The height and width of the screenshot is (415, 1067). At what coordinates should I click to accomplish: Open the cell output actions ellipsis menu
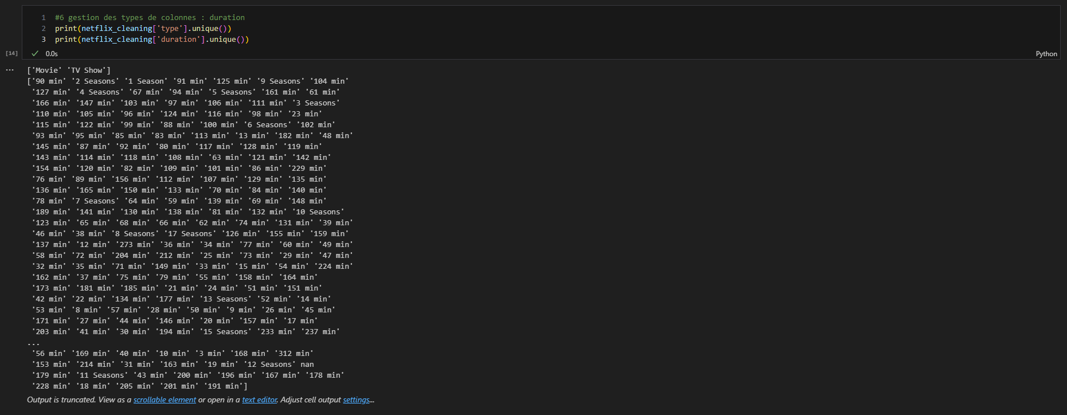(x=10, y=70)
